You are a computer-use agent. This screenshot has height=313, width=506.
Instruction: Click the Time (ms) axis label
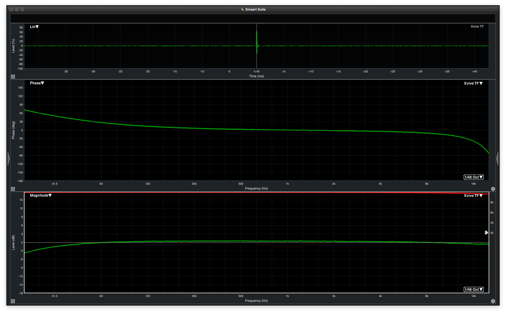click(256, 76)
